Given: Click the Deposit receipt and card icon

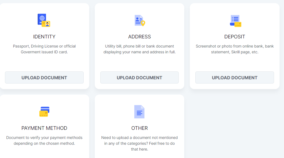Looking at the screenshot, I should (x=235, y=21).
